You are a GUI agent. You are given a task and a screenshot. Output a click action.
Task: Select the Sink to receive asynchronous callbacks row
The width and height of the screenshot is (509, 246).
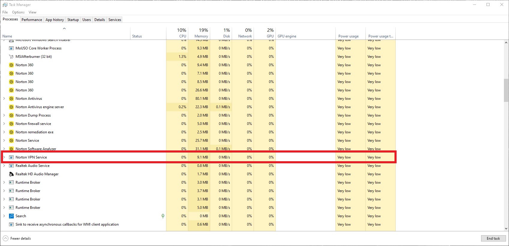(198, 224)
